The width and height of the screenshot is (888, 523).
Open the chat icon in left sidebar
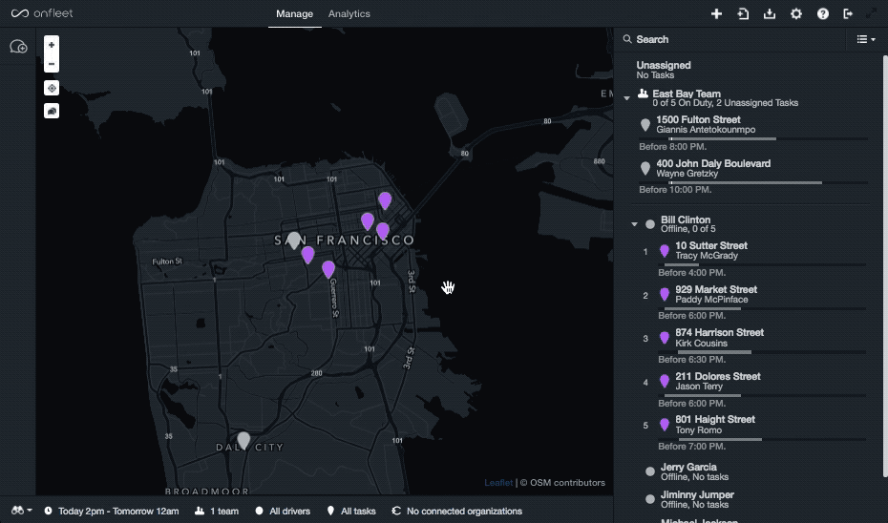coord(18,47)
